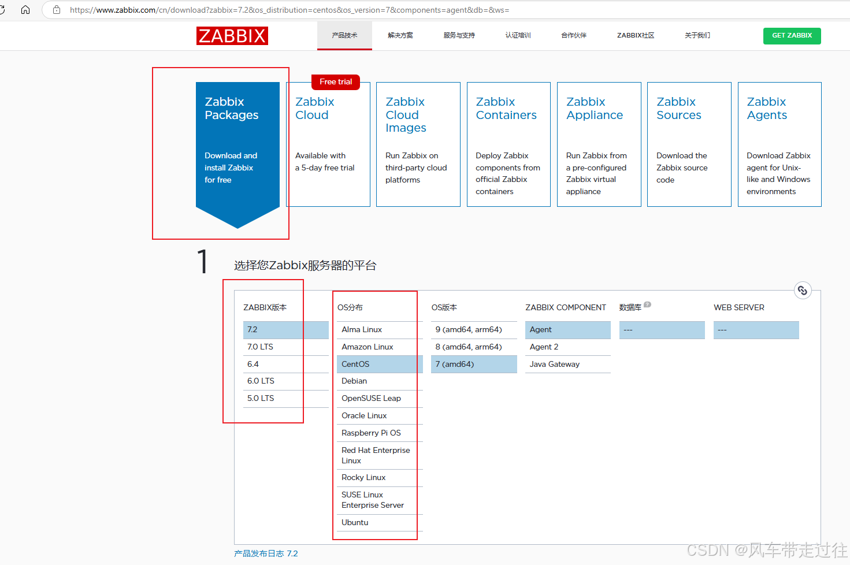
Task: Click the GET ZABBIX button
Action: [792, 36]
